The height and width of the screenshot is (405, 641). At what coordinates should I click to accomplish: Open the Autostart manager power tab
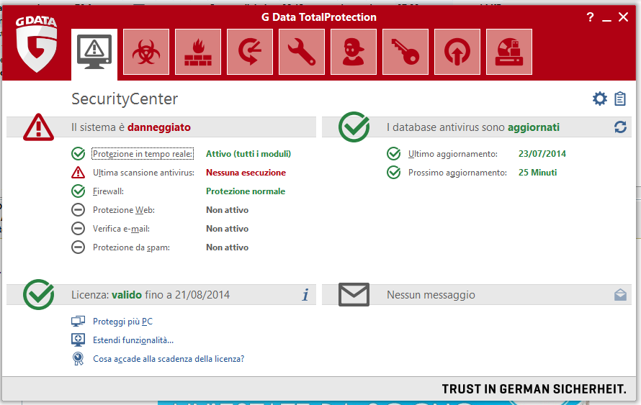457,52
